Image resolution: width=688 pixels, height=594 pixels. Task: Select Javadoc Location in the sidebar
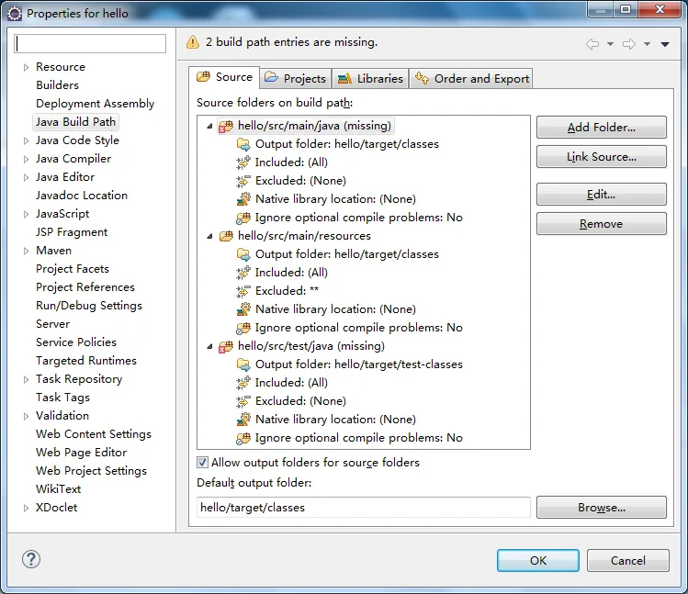point(82,196)
